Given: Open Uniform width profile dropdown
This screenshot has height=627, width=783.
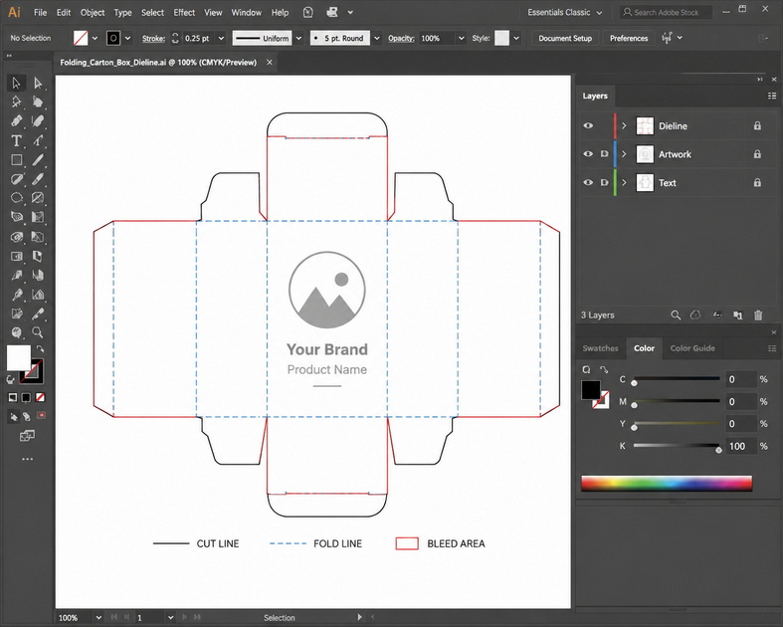Looking at the screenshot, I should [x=298, y=38].
